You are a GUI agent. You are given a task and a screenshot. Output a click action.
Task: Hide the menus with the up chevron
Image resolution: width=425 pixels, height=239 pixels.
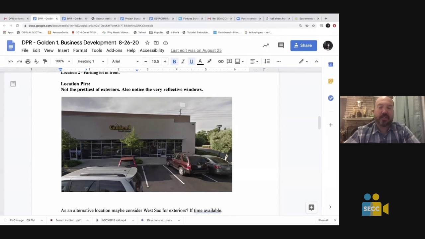pos(316,61)
